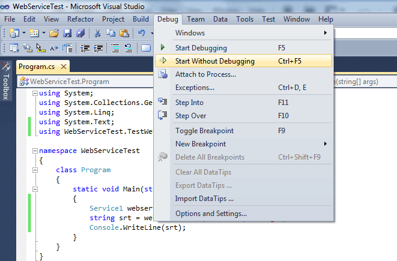Choose Import DataTips ...
The image size is (397, 261).
click(244, 199)
